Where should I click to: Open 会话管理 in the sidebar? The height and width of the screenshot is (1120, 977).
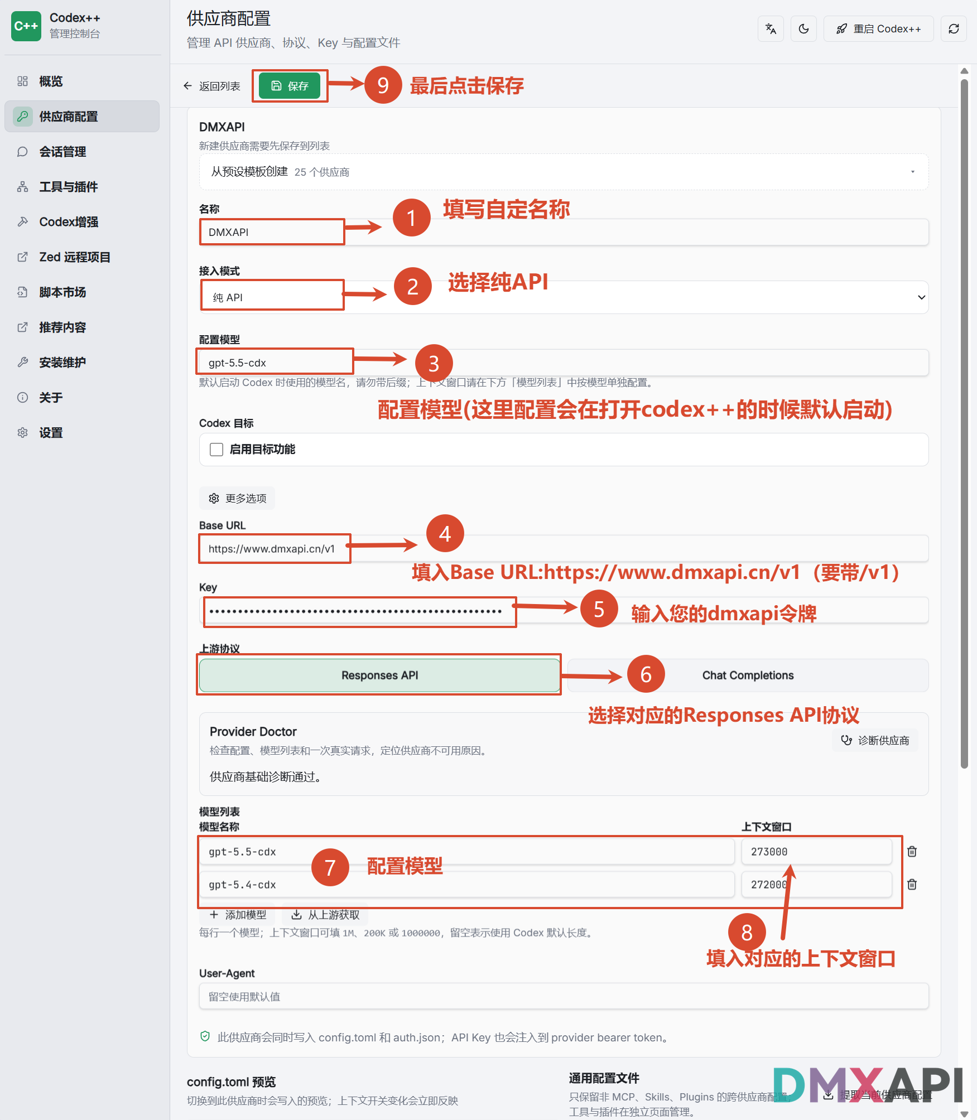[x=82, y=152]
